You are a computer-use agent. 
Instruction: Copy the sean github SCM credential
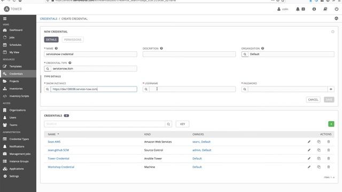tap(318, 150)
